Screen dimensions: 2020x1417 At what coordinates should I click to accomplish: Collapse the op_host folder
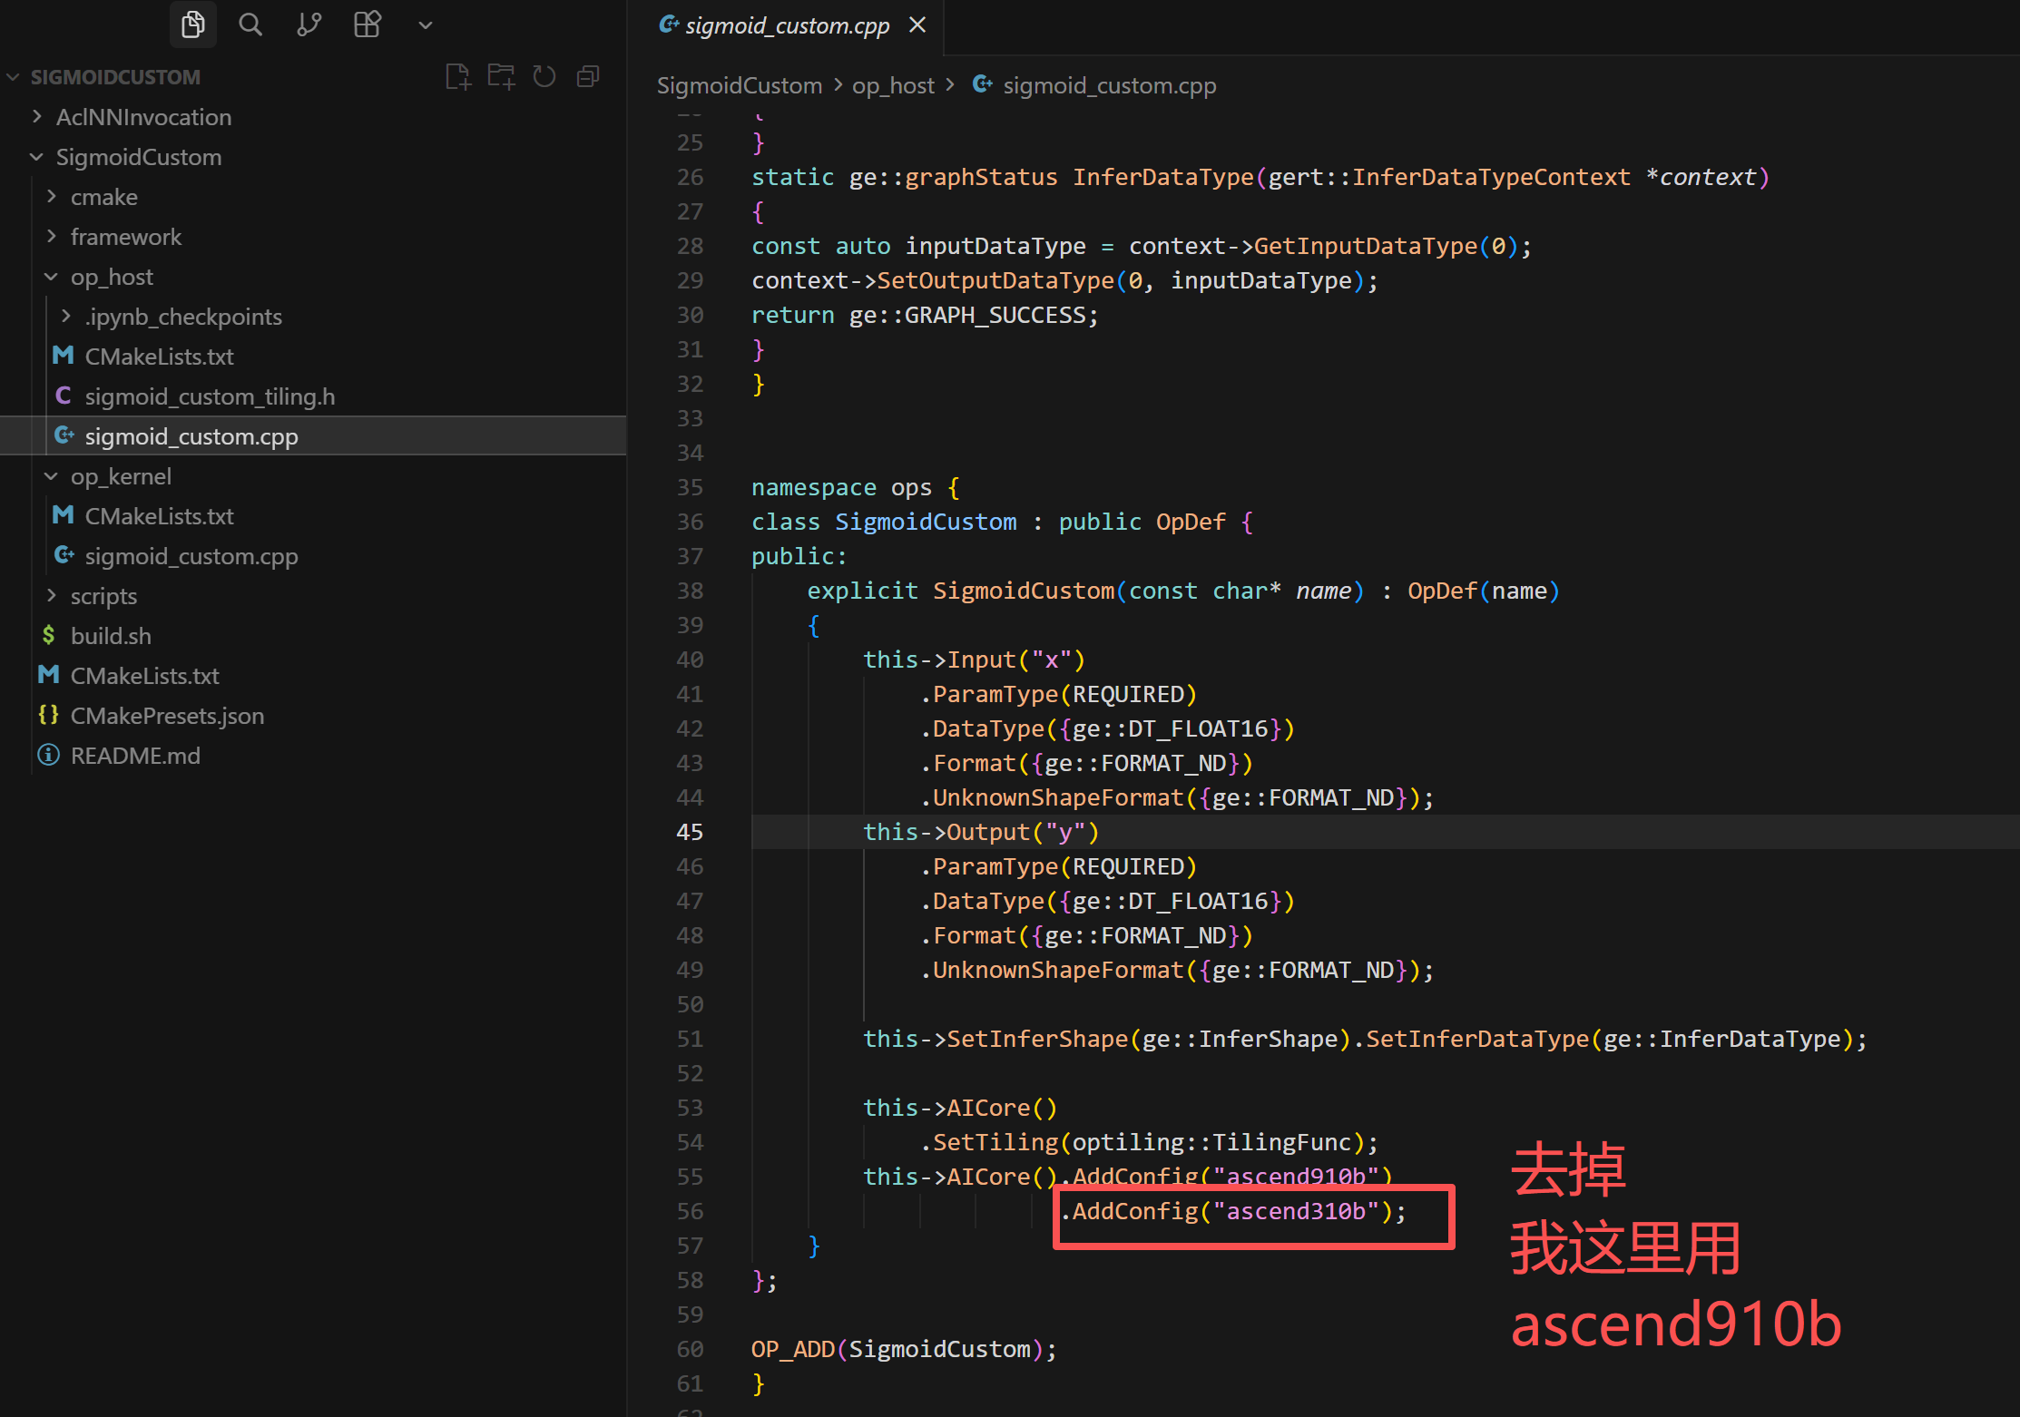[x=112, y=277]
